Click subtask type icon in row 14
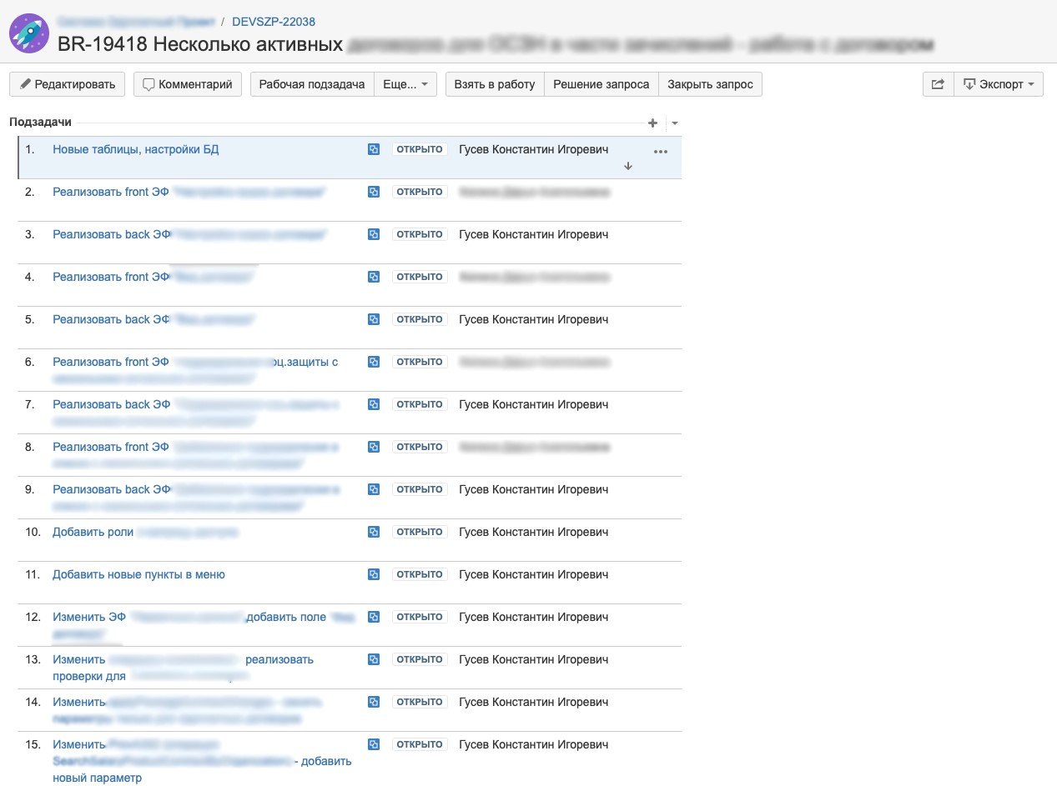 click(374, 703)
